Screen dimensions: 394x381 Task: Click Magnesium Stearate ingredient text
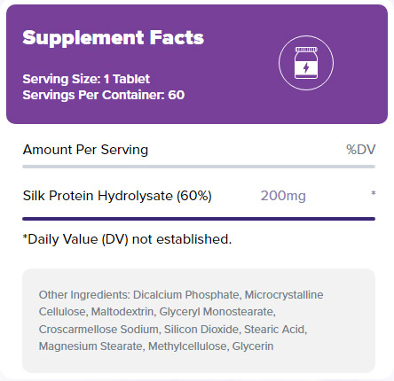click(x=91, y=346)
